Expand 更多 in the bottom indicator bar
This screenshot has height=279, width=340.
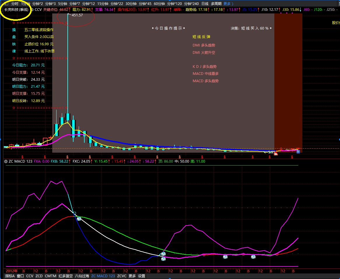(x=132, y=276)
